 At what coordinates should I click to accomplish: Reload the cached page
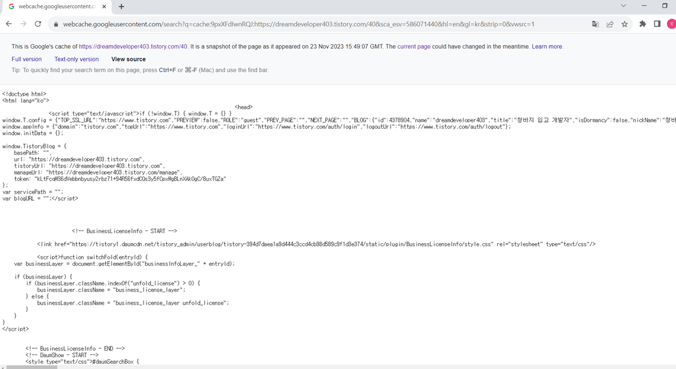tap(38, 24)
